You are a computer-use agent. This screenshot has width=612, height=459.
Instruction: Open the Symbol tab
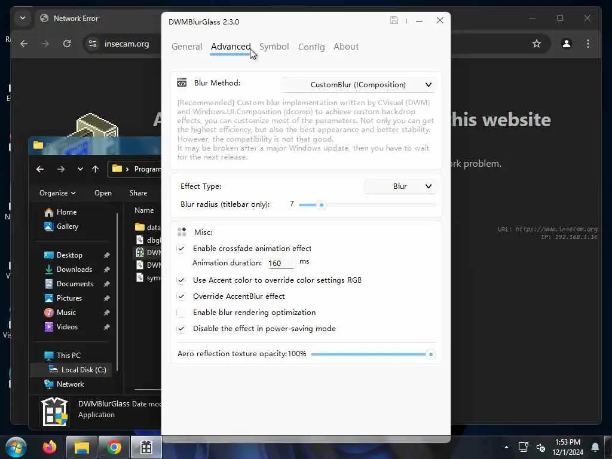point(274,47)
